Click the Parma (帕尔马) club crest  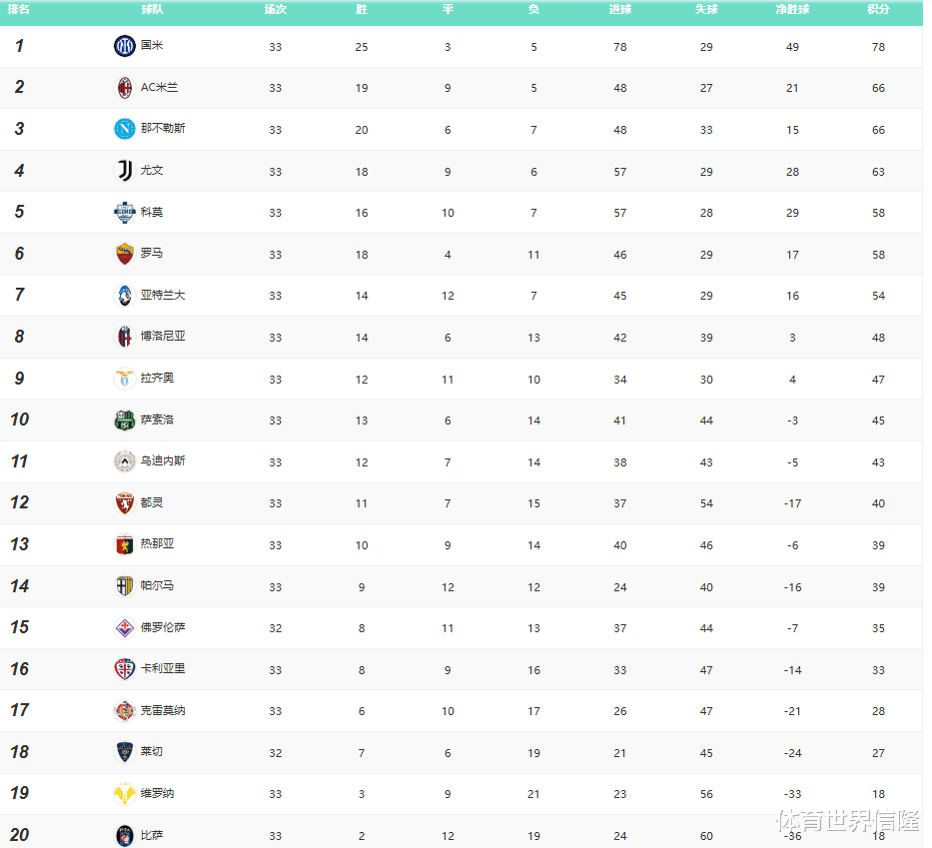coord(124,586)
